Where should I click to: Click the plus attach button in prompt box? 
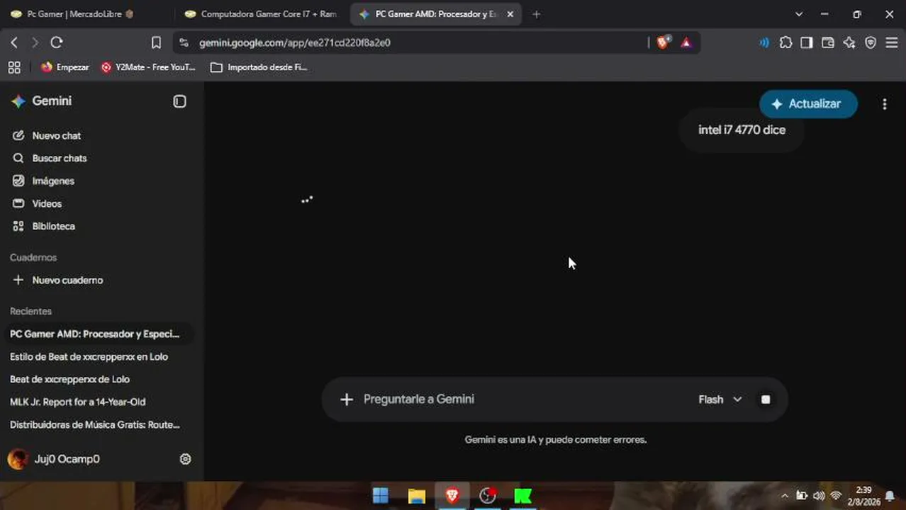[x=346, y=399]
